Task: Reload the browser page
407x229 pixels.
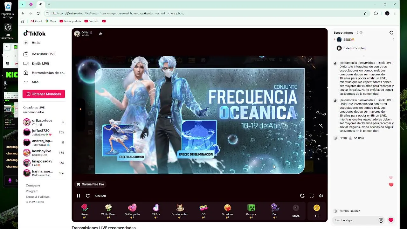Action: click(38, 13)
